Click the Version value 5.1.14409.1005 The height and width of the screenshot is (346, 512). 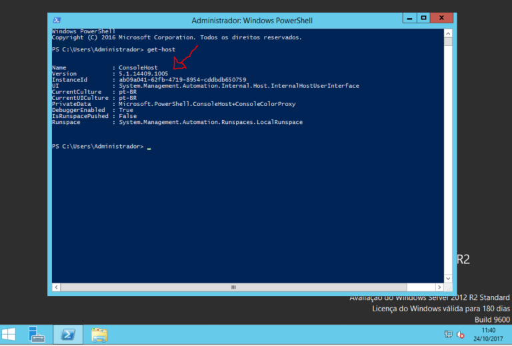143,73
